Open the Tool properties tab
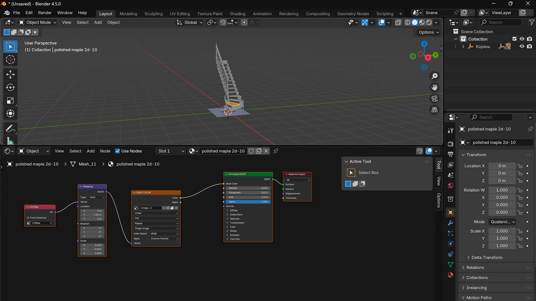The height and width of the screenshot is (301, 536). click(450, 130)
